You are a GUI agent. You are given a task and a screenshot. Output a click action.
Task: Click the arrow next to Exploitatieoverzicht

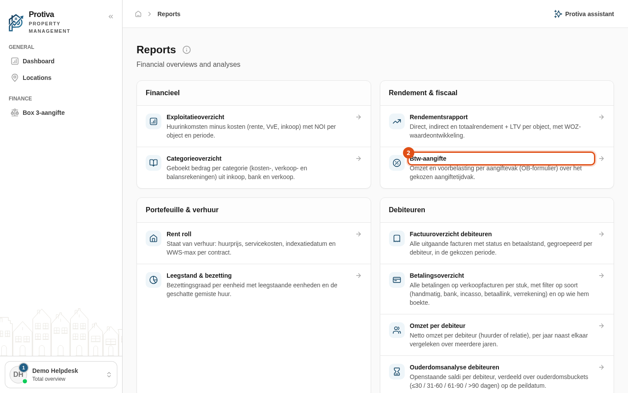tap(358, 117)
